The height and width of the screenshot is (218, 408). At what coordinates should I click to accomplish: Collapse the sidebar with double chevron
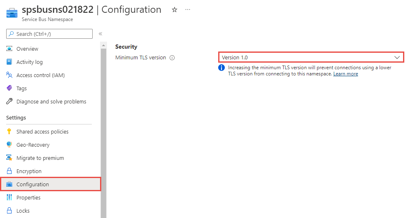100,34
